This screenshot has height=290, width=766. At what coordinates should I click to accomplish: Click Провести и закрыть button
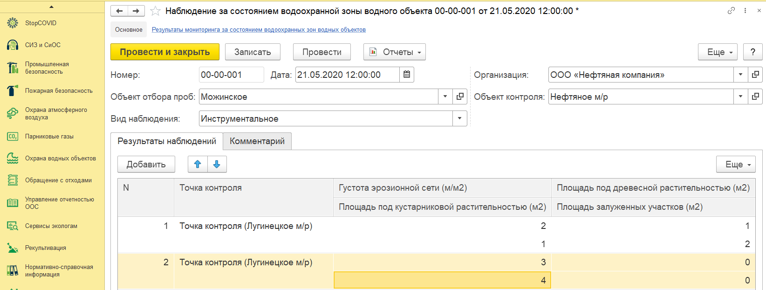coord(165,52)
